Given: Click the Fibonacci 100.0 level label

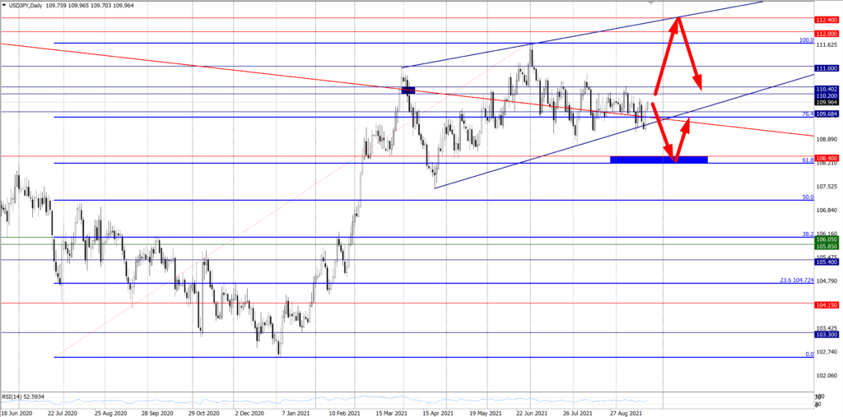Looking at the screenshot, I should pos(806,39).
